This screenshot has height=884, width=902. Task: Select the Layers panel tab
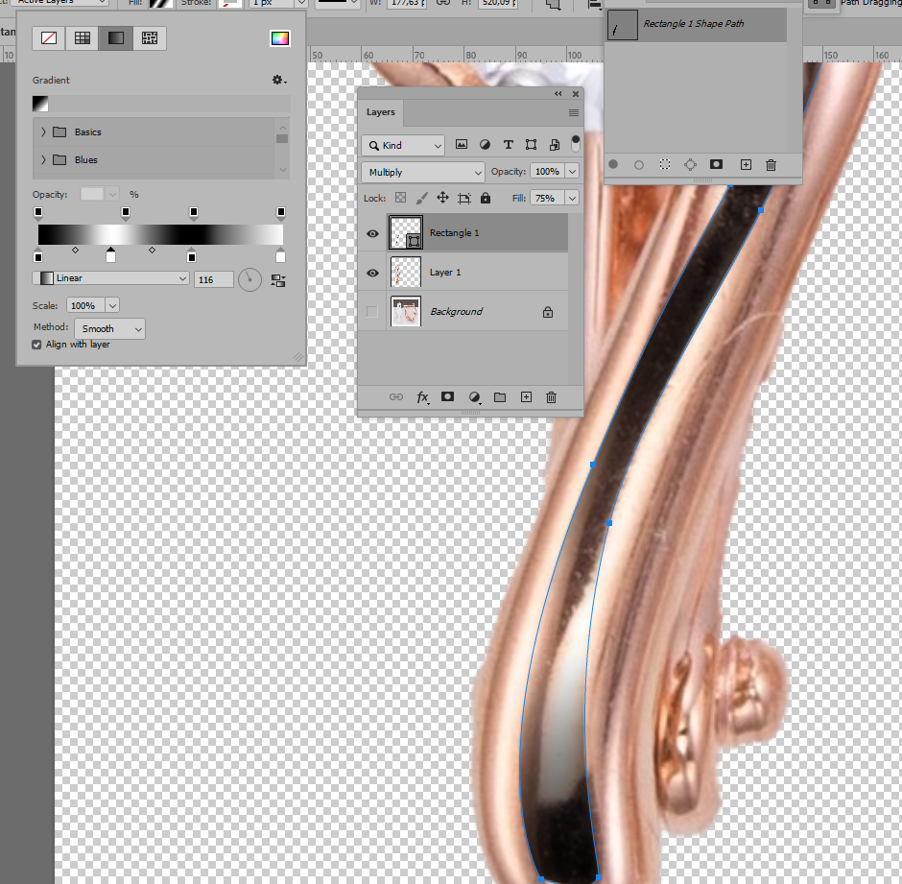(x=380, y=112)
